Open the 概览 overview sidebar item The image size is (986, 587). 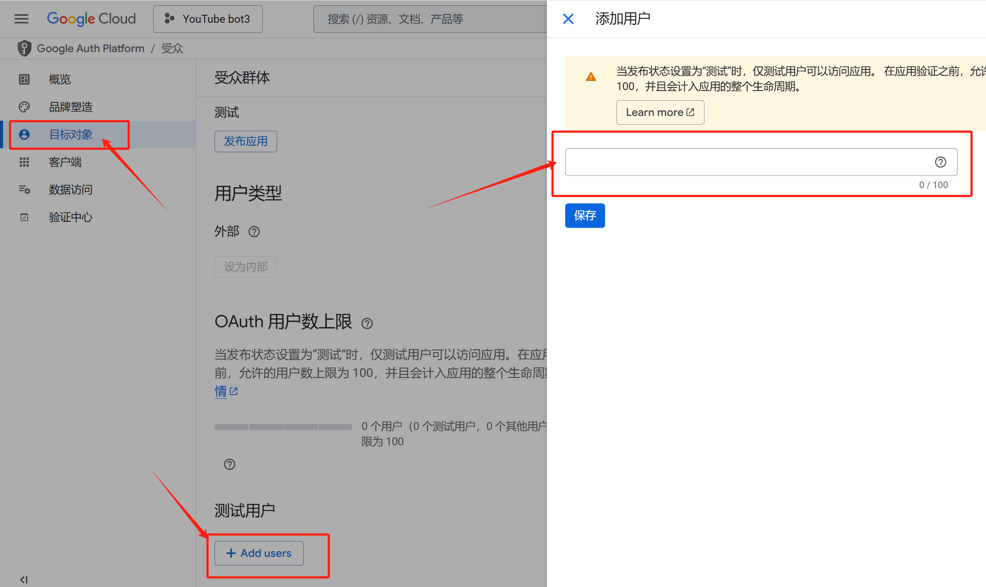click(x=60, y=79)
